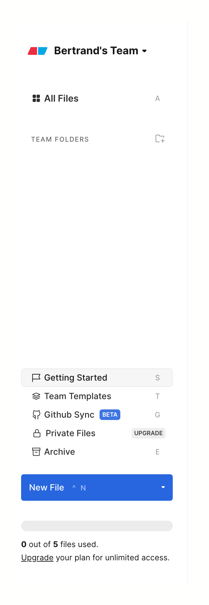This screenshot has width=209, height=605.
Task: Select the Archive entry
Action: point(60,451)
